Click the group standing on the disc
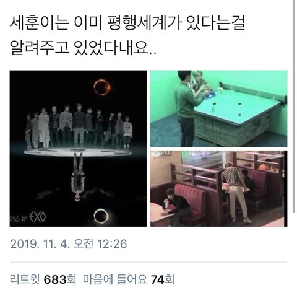The height and width of the screenshot is (298, 297). point(79,126)
